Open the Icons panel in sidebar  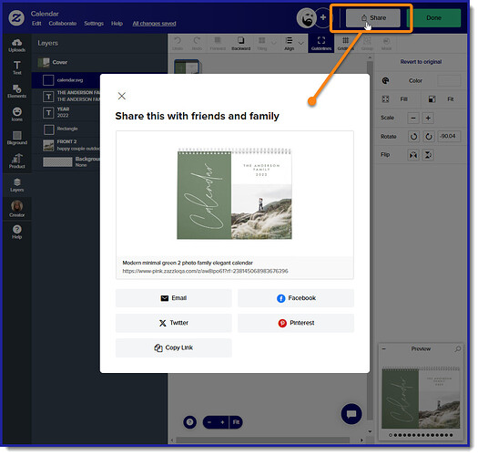[x=16, y=114]
